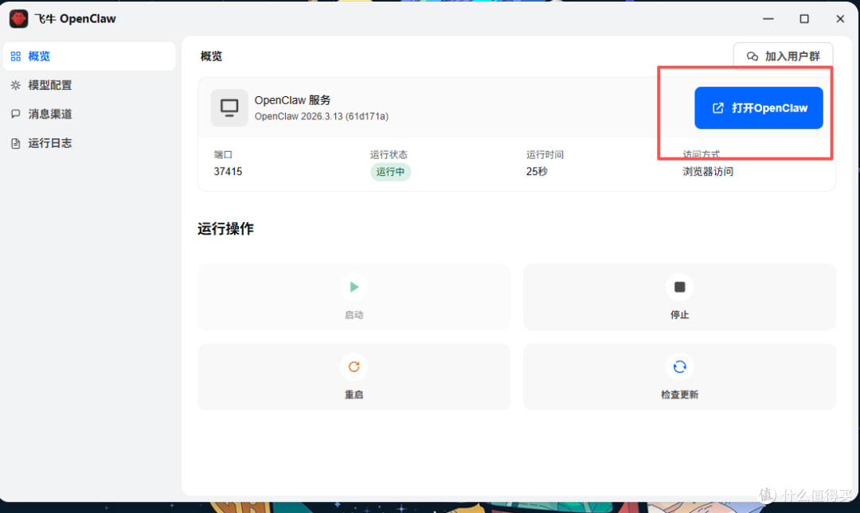Click the 停止 stop square icon
This screenshot has height=513, width=860.
click(679, 287)
